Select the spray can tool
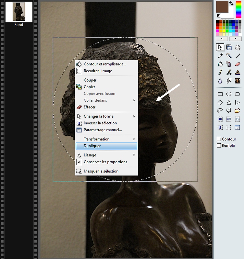The image size is (244, 259). point(229,64)
